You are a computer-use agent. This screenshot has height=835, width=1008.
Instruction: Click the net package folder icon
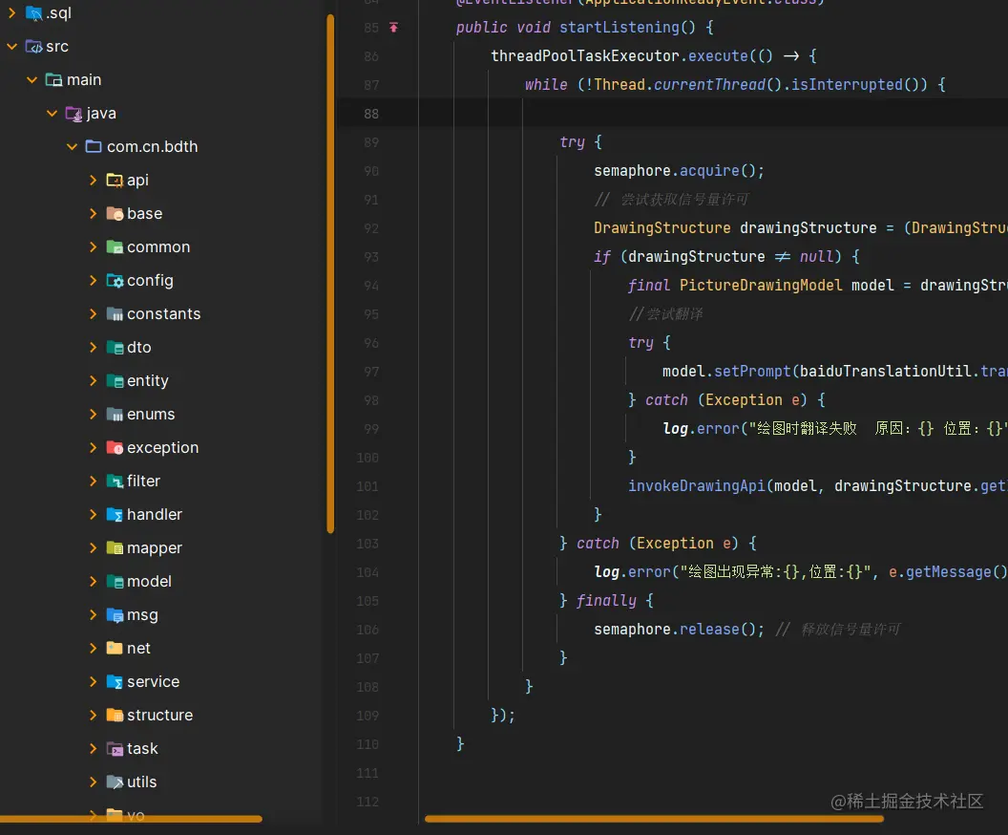click(115, 648)
